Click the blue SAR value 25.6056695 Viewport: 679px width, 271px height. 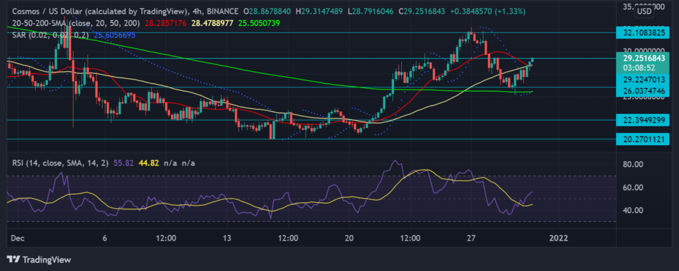[x=109, y=34]
